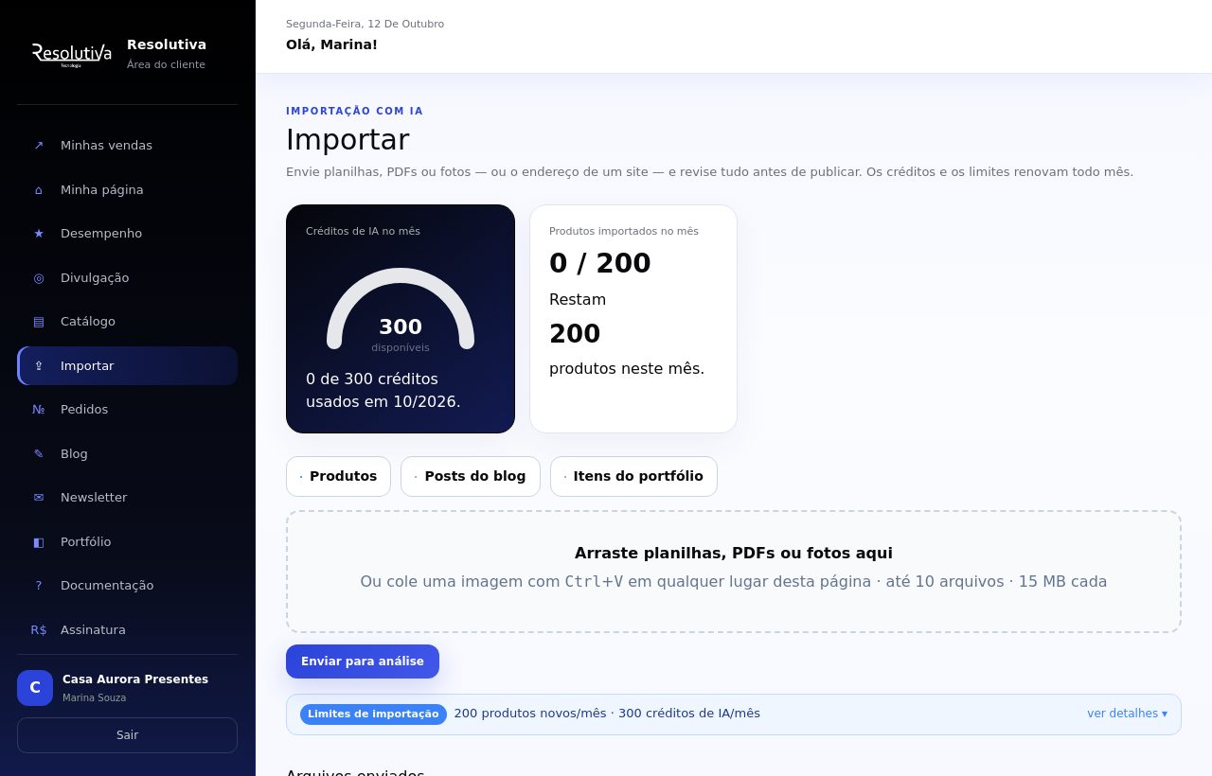
Task: Click "200 produtos novos/mês · 300 créditos de IA/mês"
Action: coord(607,714)
